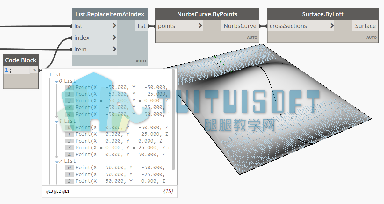Select row 'Point(X = 50.000, Y = -25.000'
This screenshot has height=204, width=384.
[x=116, y=174]
